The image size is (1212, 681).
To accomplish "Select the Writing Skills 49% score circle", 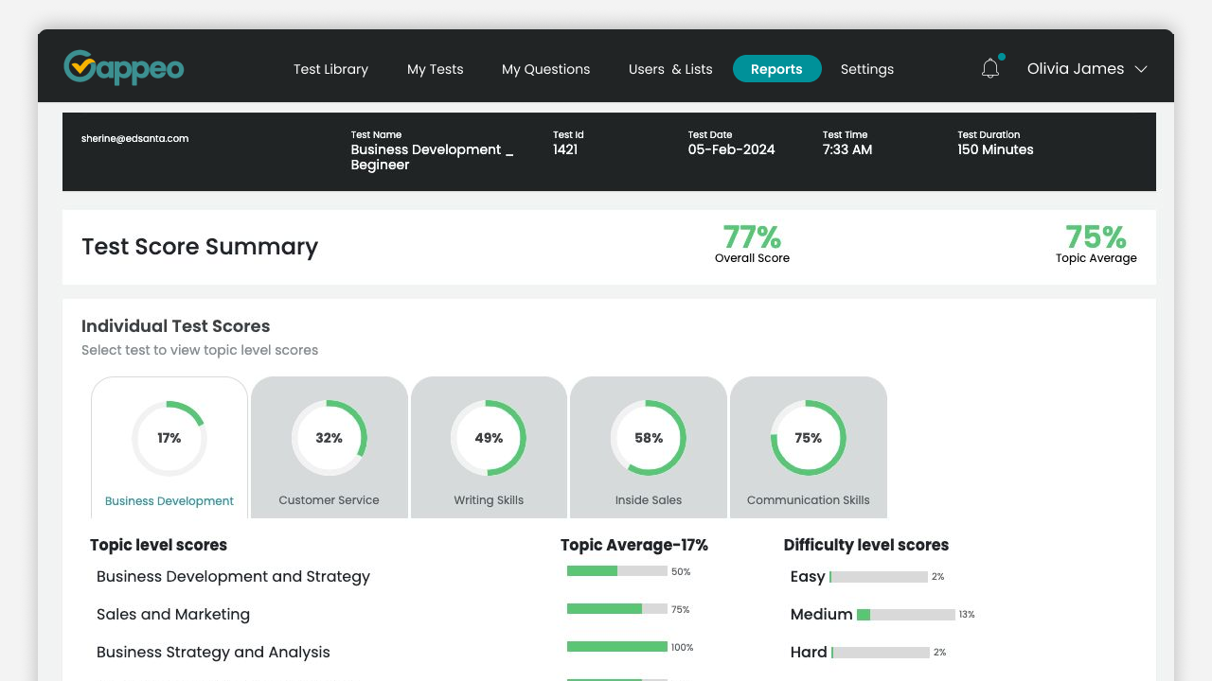I will tap(489, 438).
